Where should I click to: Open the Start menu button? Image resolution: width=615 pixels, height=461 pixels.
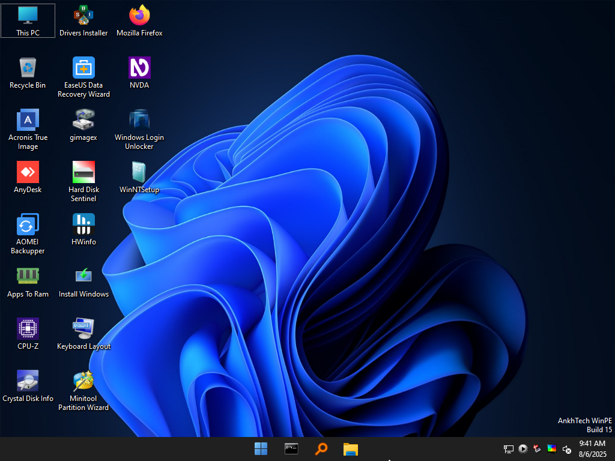click(x=261, y=448)
